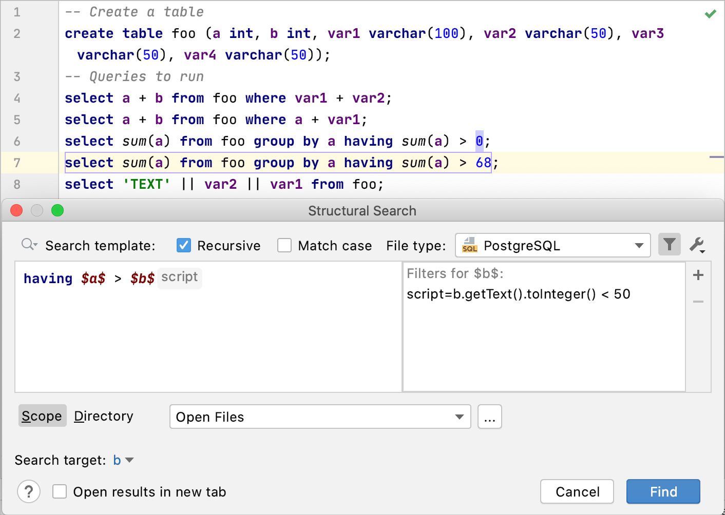
Task: Switch to the Directory tab
Action: click(103, 416)
